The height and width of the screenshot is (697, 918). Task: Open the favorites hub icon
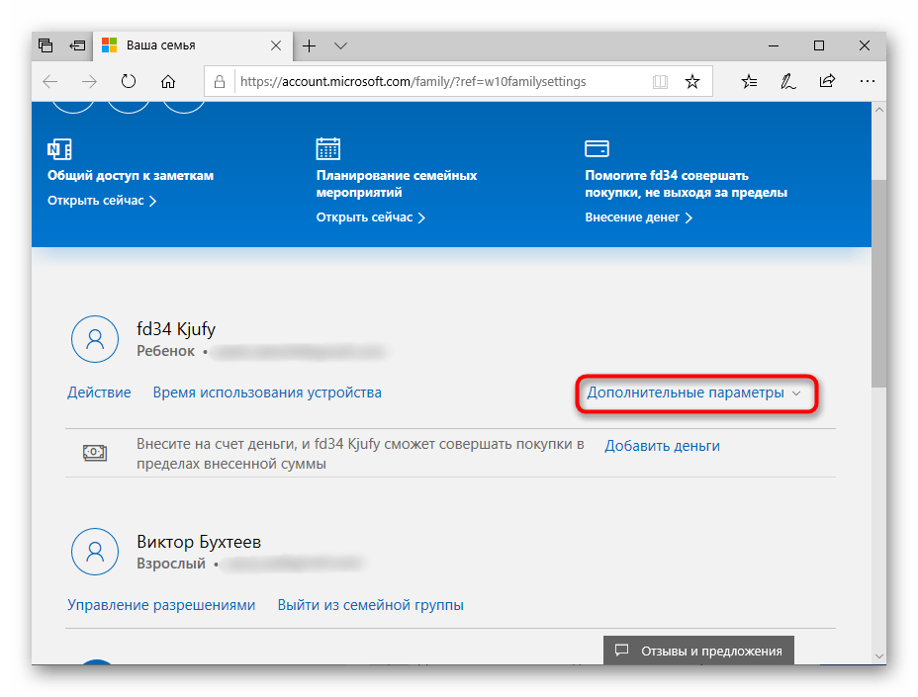pyautogui.click(x=749, y=81)
